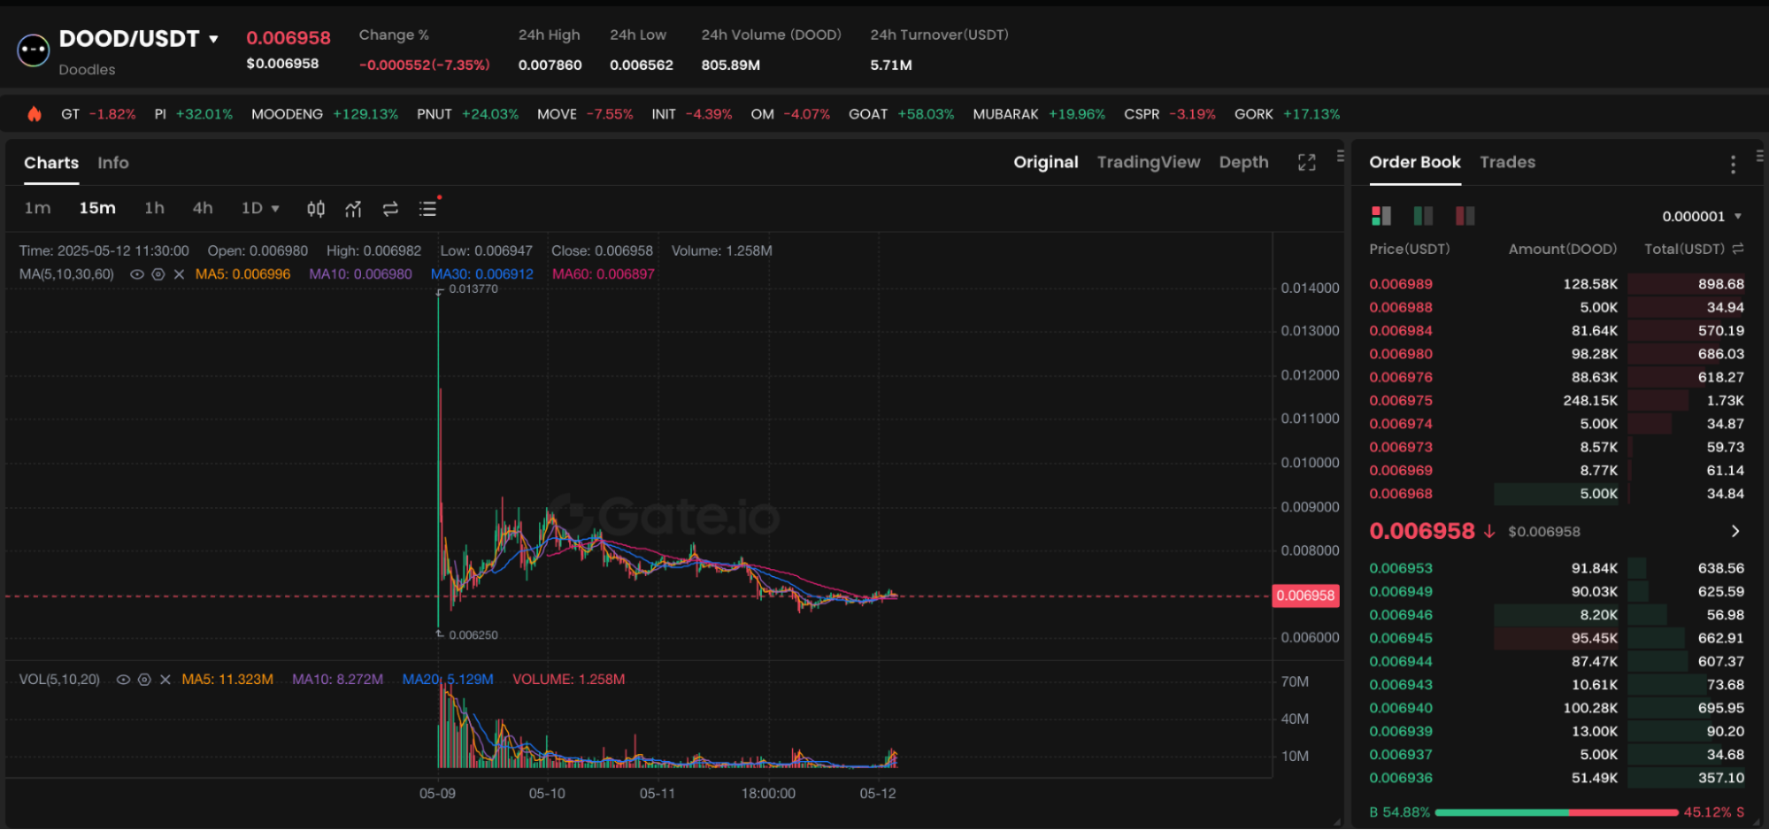This screenshot has height=830, width=1769.
Task: Open the MUBARAK ticker link
Action: (1039, 114)
